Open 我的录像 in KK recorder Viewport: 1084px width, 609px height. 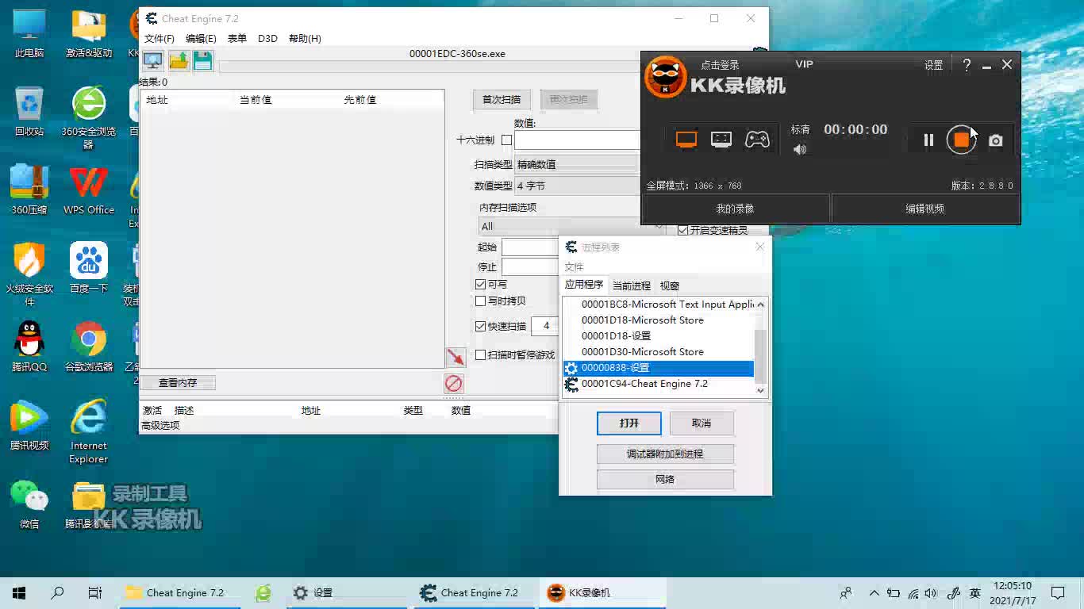click(x=736, y=209)
